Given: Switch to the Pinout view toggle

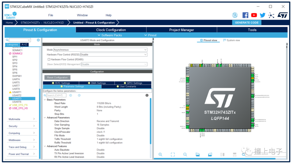Looking at the screenshot, I should tap(208, 40).
